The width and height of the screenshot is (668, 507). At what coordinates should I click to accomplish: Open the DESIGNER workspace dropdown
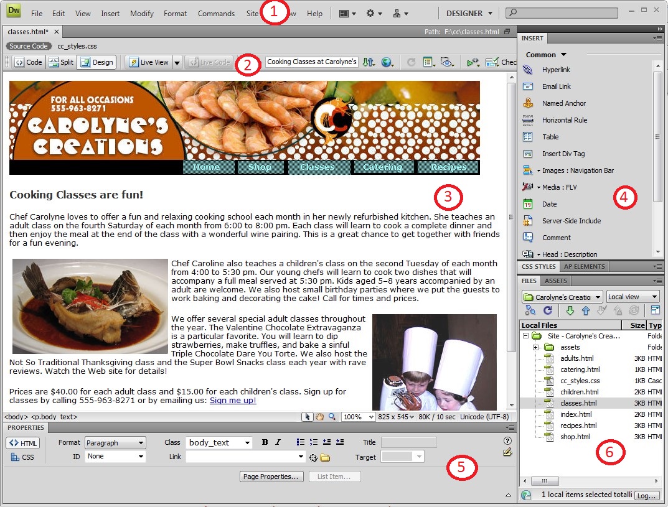click(x=469, y=13)
